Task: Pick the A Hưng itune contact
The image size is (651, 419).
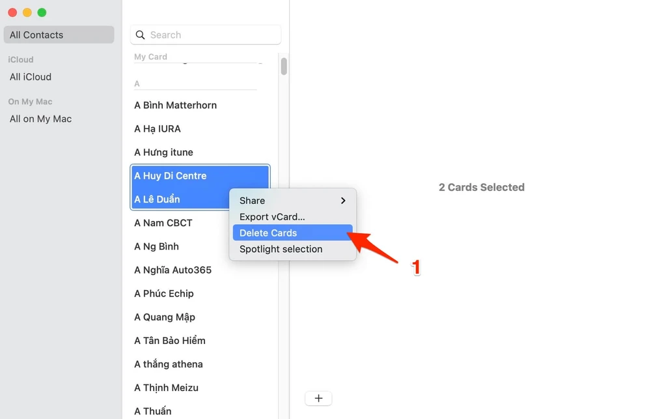Action: [163, 152]
